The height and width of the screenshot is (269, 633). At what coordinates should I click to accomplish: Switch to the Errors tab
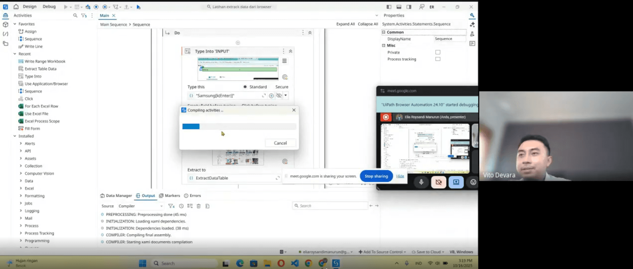(192, 196)
